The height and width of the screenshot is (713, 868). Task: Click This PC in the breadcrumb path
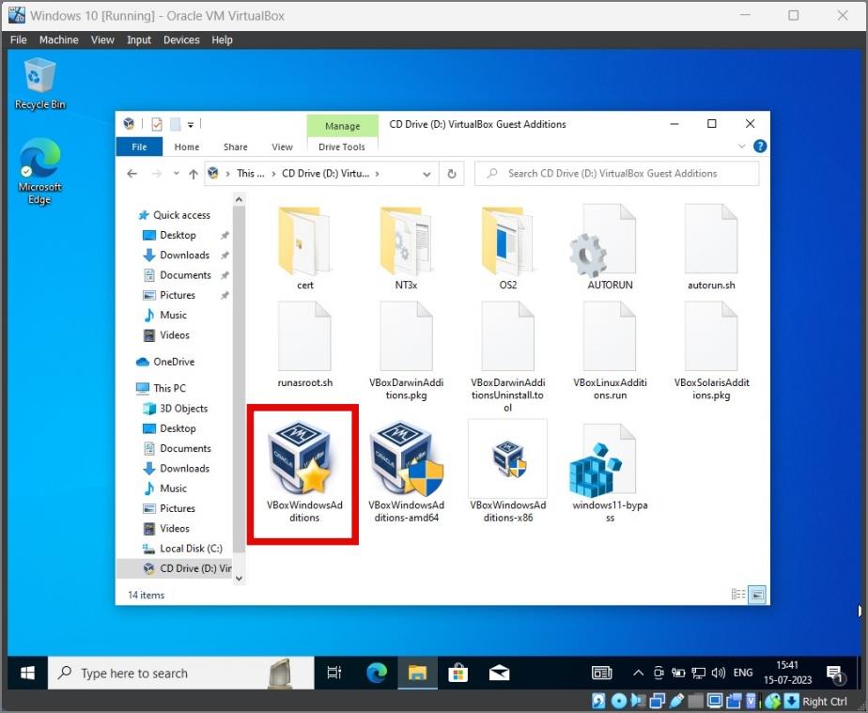[251, 174]
